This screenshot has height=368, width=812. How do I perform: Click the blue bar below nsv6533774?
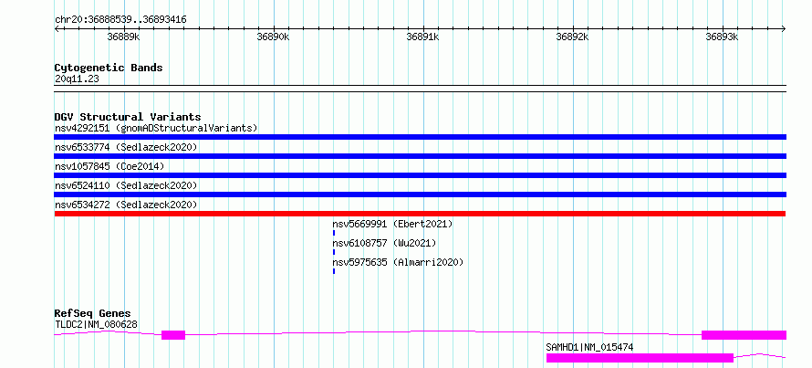pos(420,156)
